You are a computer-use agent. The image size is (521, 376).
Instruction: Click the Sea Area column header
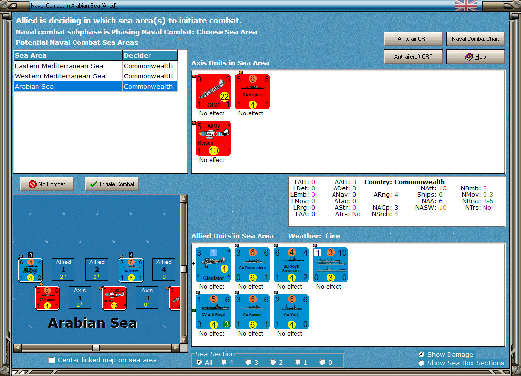tap(68, 56)
